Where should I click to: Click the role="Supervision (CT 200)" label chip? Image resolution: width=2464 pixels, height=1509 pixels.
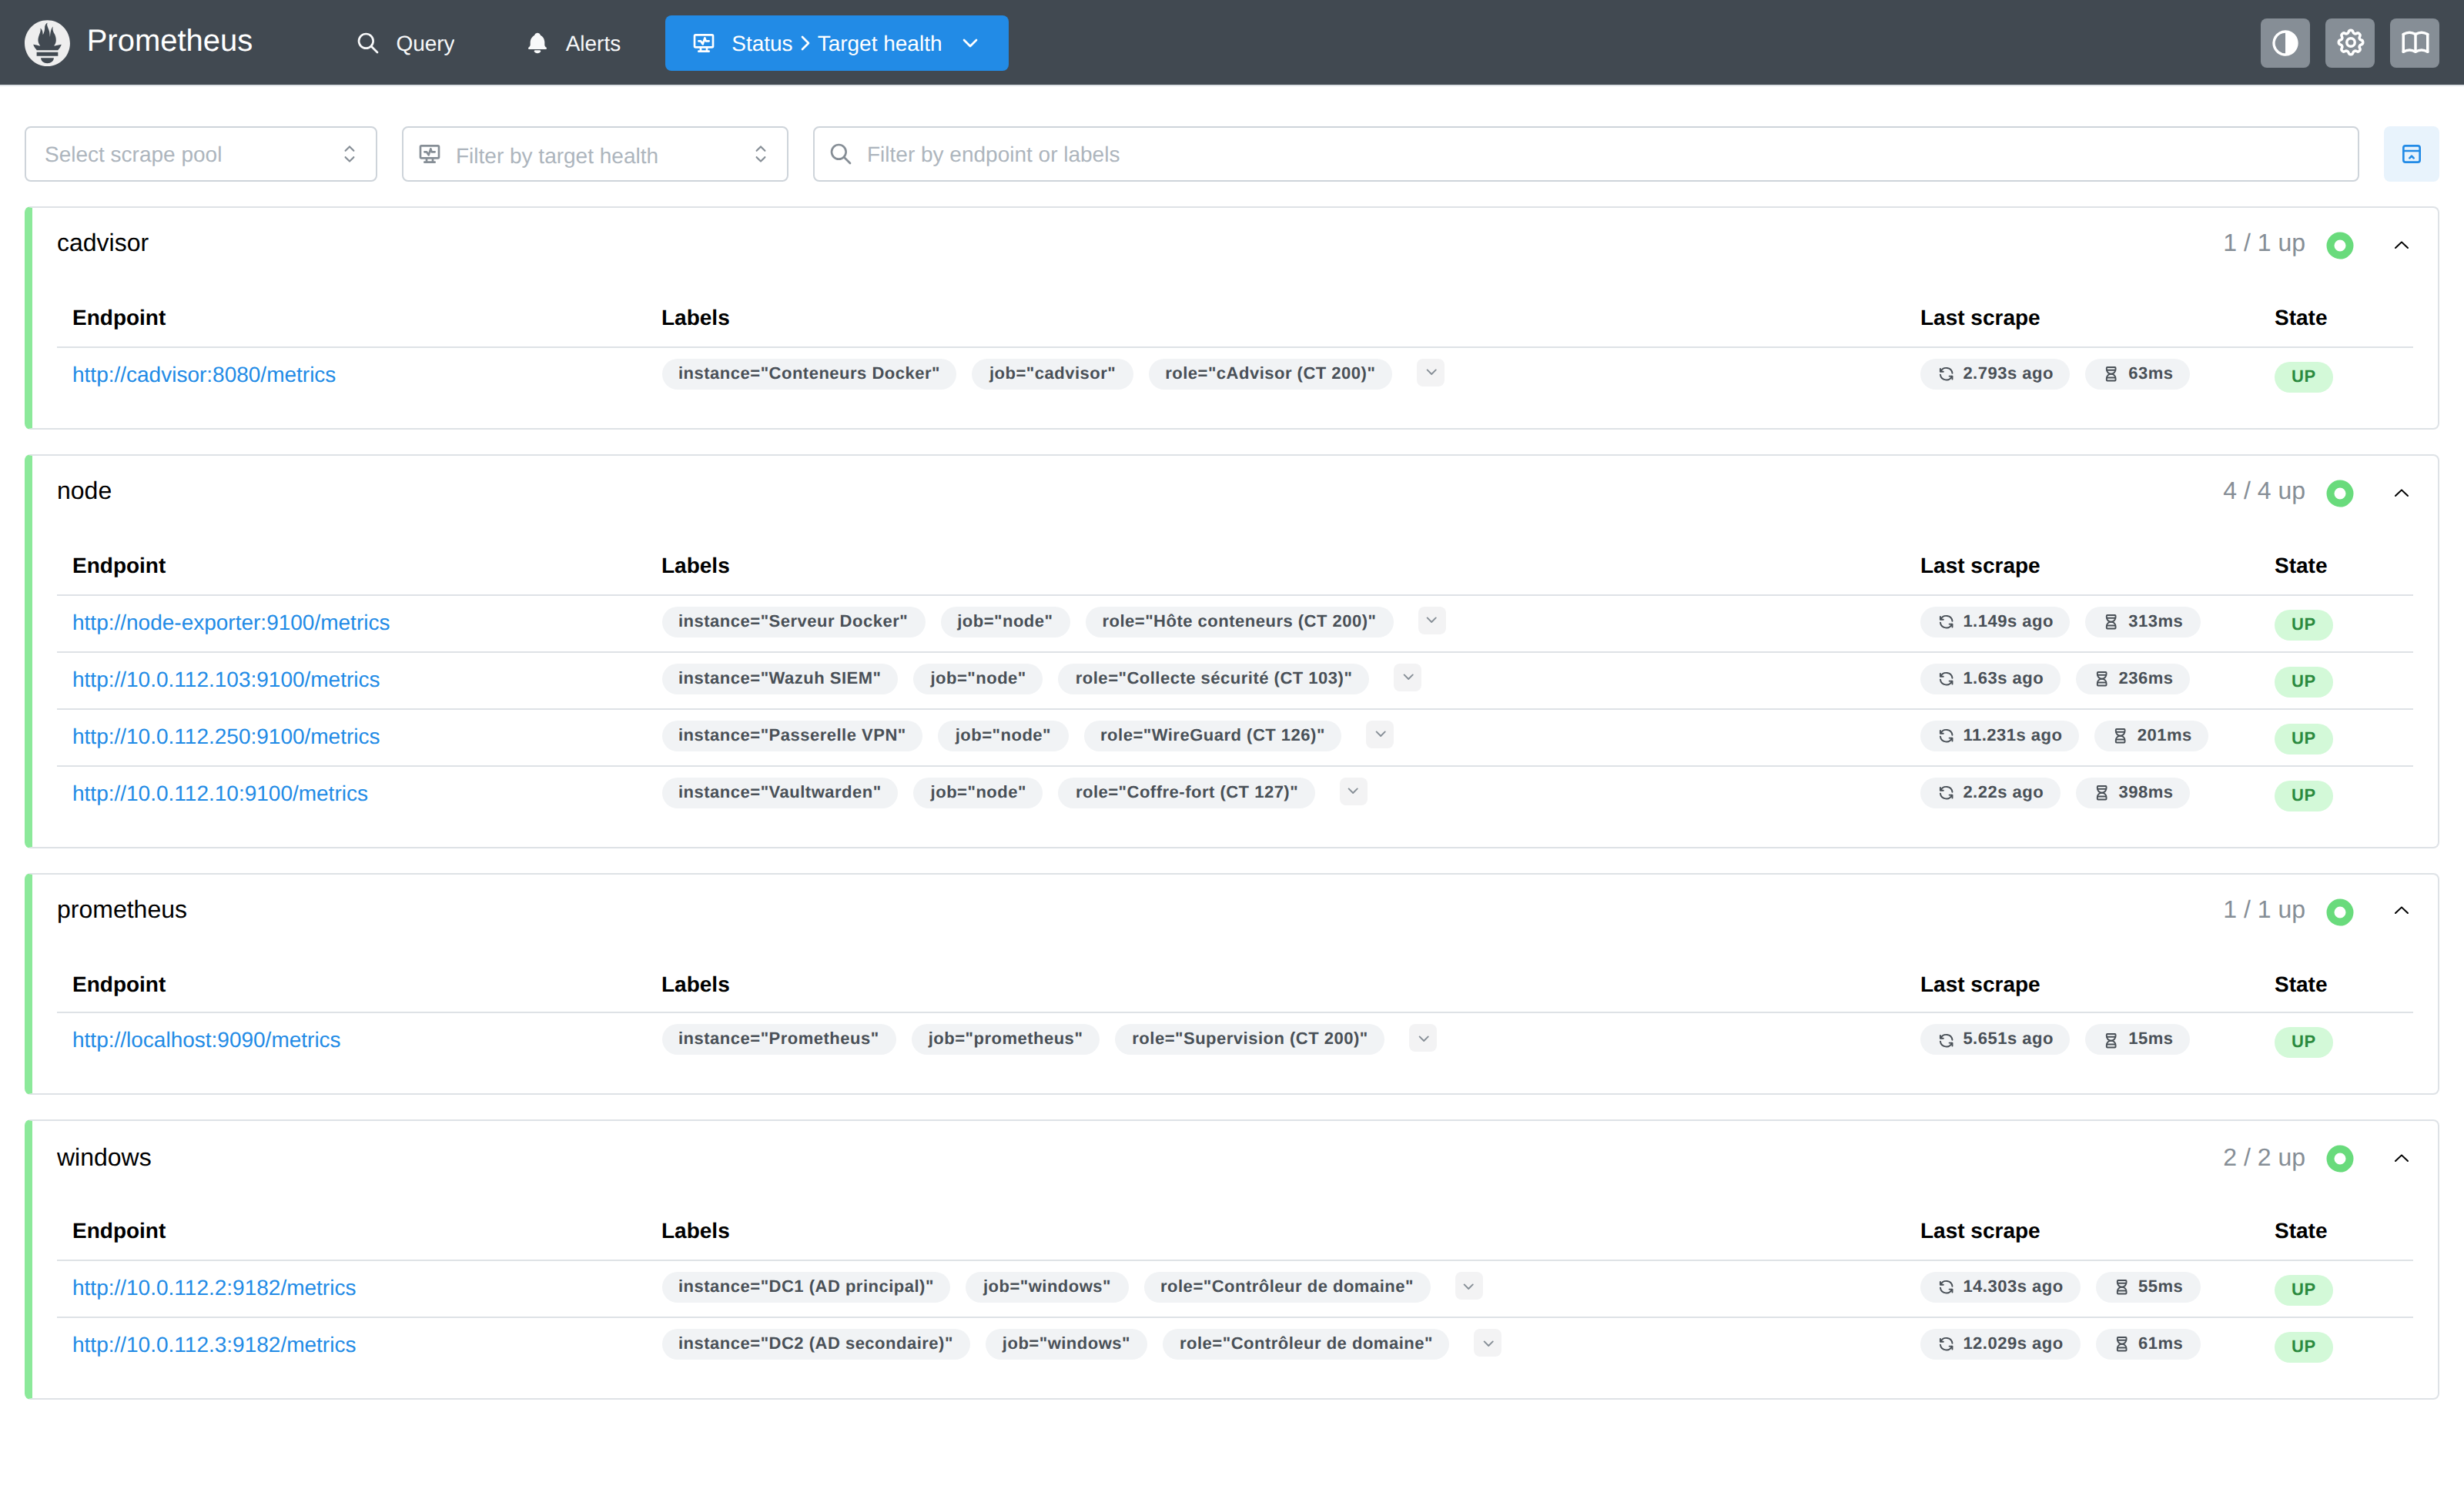click(1249, 1039)
